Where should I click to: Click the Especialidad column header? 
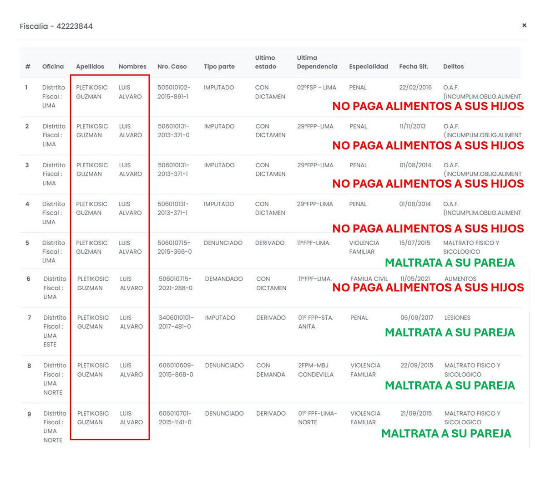click(x=369, y=67)
